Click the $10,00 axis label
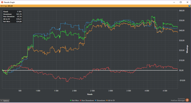The height and width of the screenshot is (103, 191). (182, 60)
